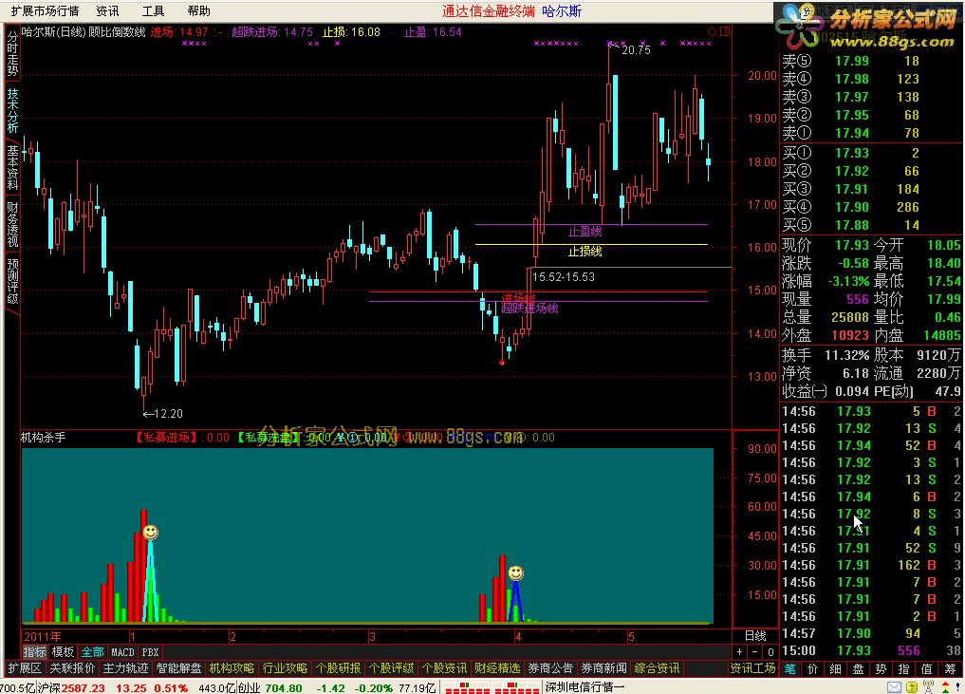The image size is (965, 694).
Task: Click the 12.20 low price marker
Action: tap(168, 414)
